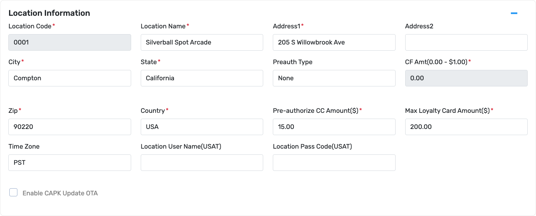This screenshot has width=536, height=216.
Task: Click the Zip field with 90220
Action: point(70,127)
